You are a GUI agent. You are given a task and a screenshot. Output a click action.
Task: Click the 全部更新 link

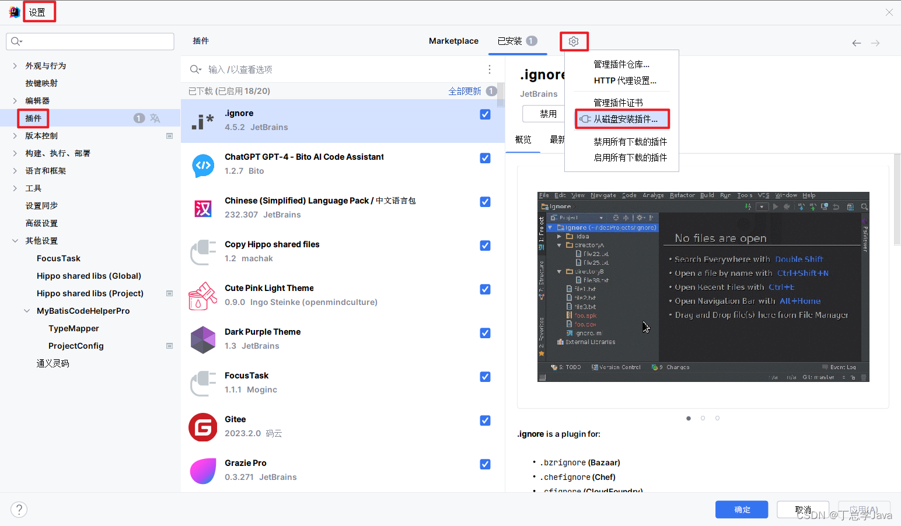coord(465,91)
